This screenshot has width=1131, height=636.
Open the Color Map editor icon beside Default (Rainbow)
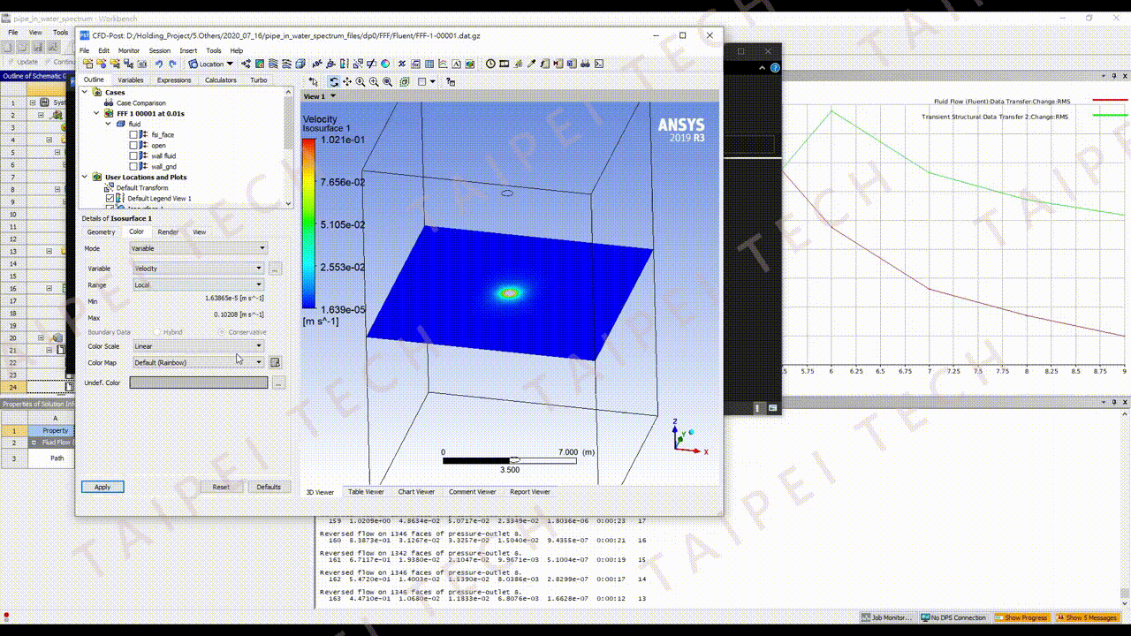point(275,362)
